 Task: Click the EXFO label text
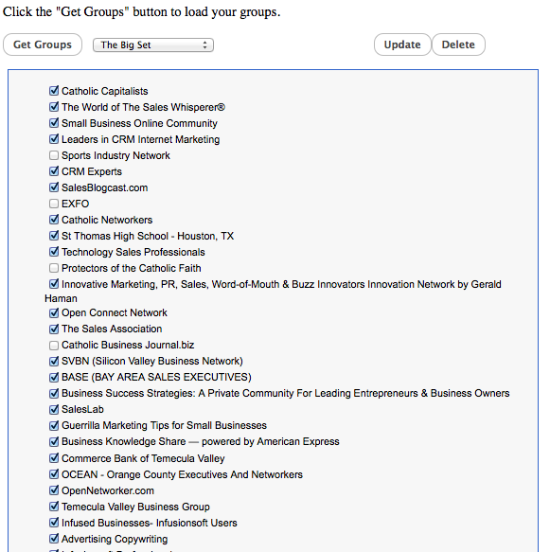click(76, 204)
